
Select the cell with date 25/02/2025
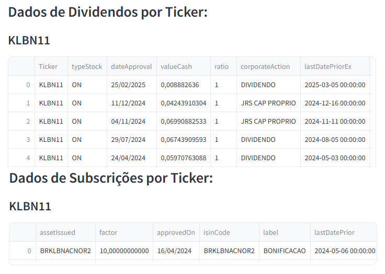(x=128, y=85)
